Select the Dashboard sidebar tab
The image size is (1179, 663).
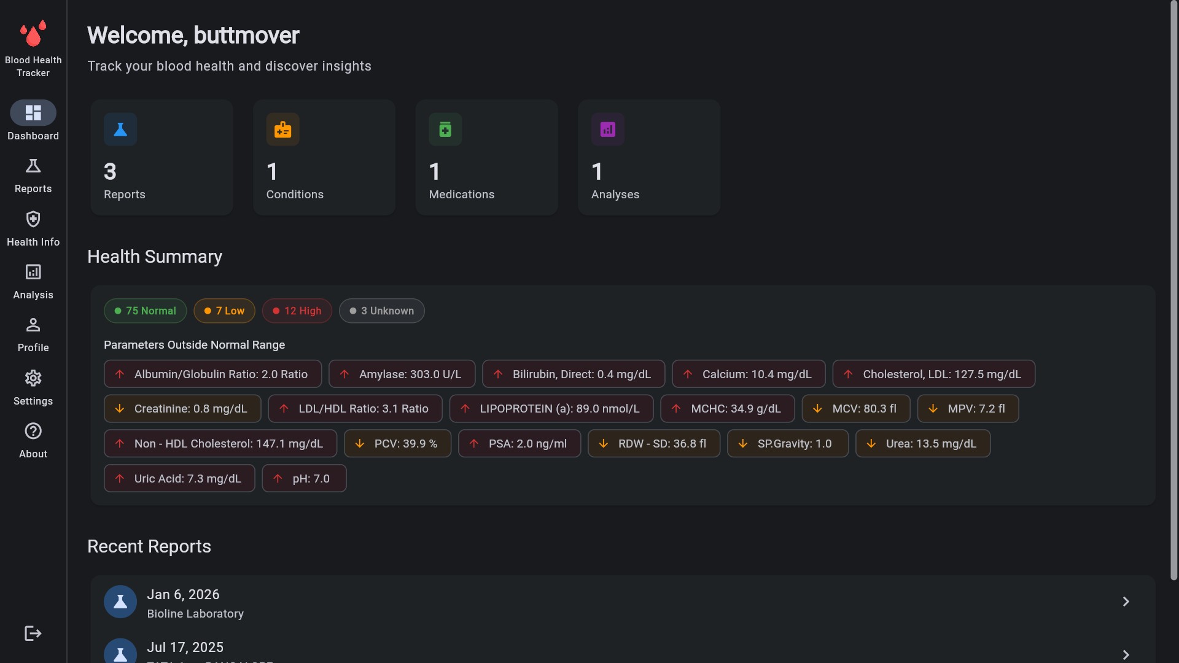(33, 114)
